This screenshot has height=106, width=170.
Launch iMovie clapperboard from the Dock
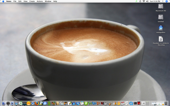[74, 103]
